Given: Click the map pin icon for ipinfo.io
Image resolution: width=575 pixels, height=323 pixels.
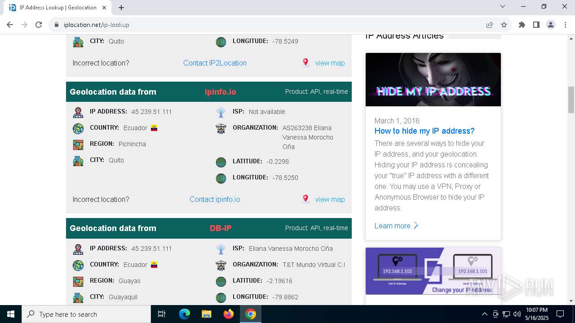Looking at the screenshot, I should [305, 199].
